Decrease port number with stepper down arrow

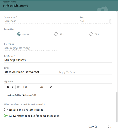click(110, 22)
